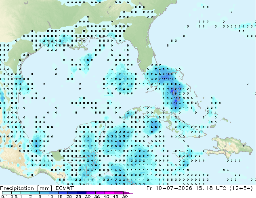Click the 30–35 mm purple legend box

tap(90, 193)
